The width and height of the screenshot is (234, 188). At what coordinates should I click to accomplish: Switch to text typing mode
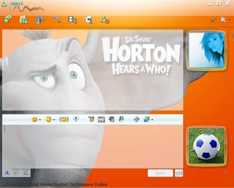pyautogui.click(x=7, y=173)
